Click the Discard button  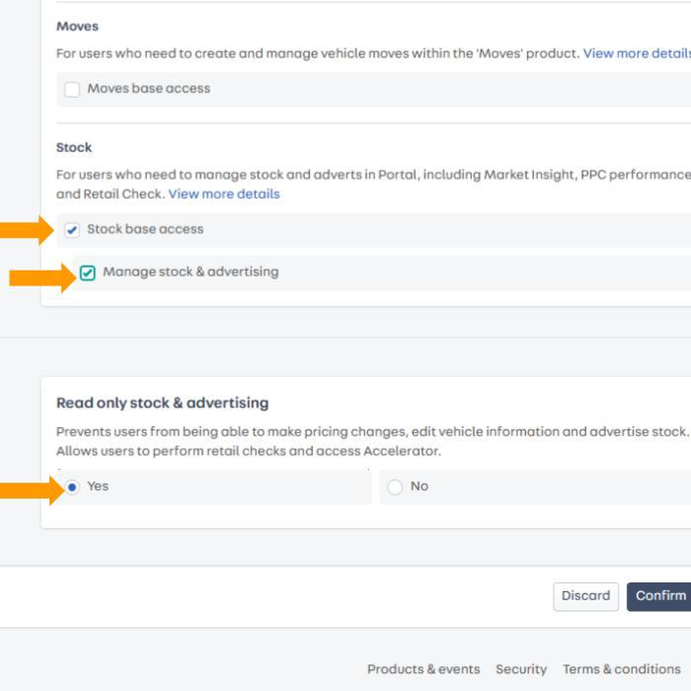(585, 596)
